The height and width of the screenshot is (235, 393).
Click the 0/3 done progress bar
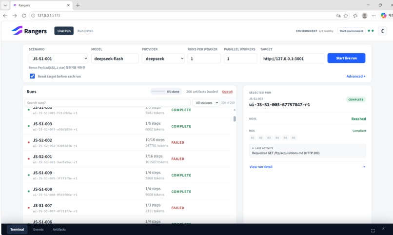(x=166, y=92)
